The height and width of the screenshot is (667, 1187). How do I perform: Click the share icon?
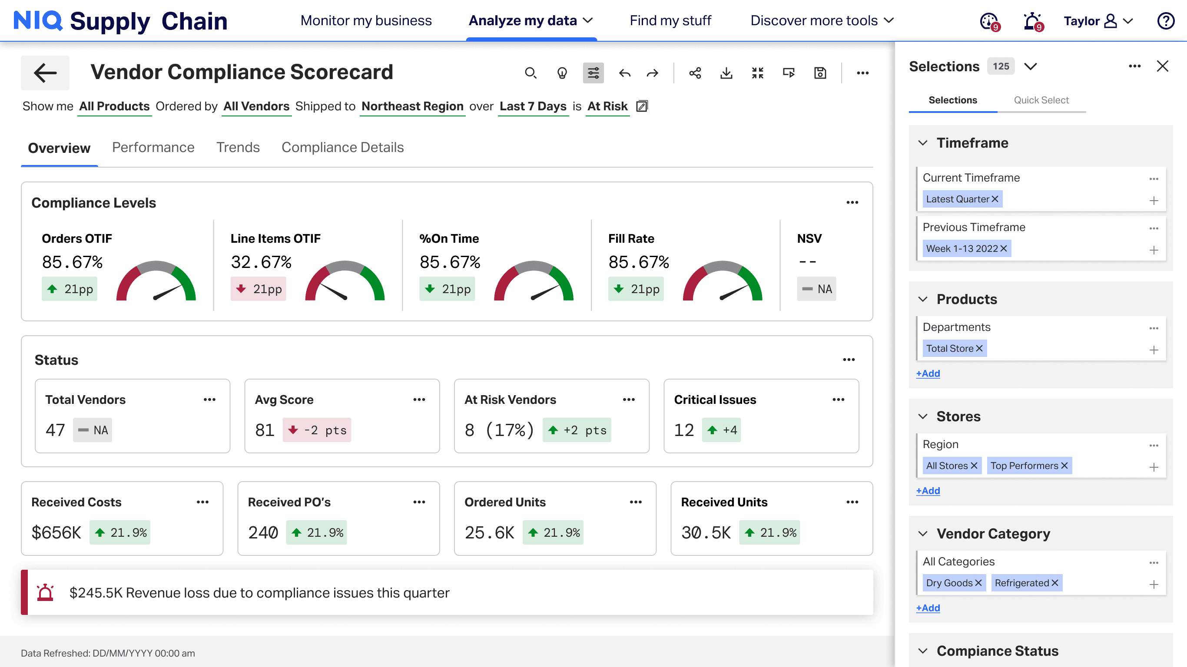coord(695,73)
